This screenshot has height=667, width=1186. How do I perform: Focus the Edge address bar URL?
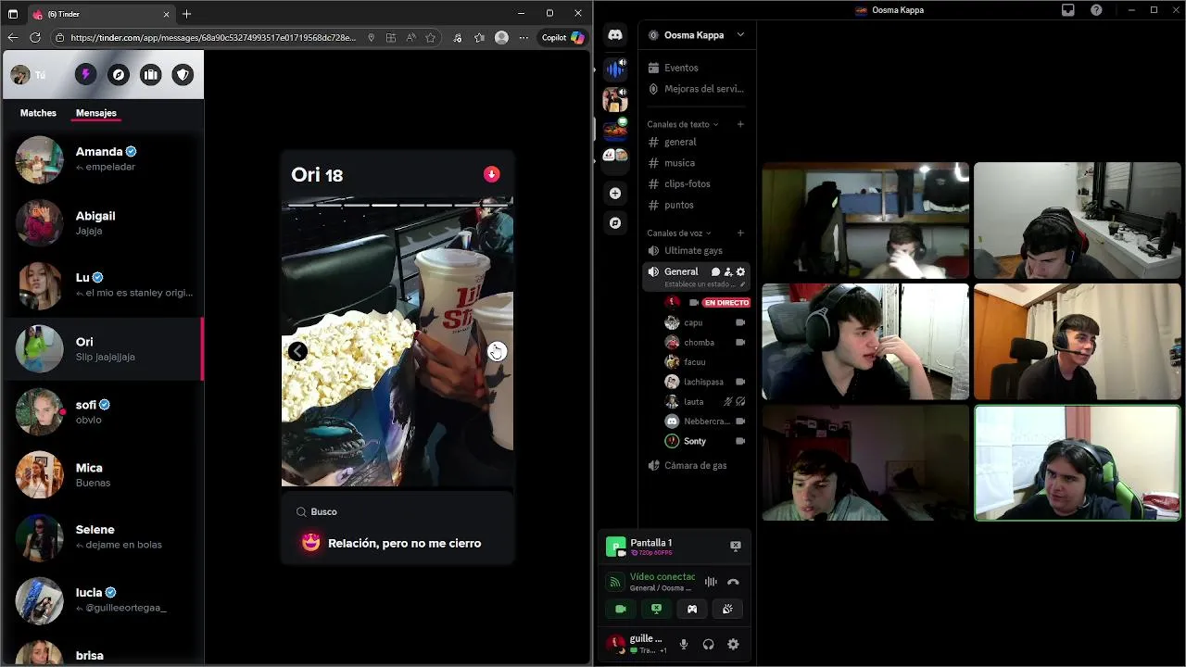[212, 38]
